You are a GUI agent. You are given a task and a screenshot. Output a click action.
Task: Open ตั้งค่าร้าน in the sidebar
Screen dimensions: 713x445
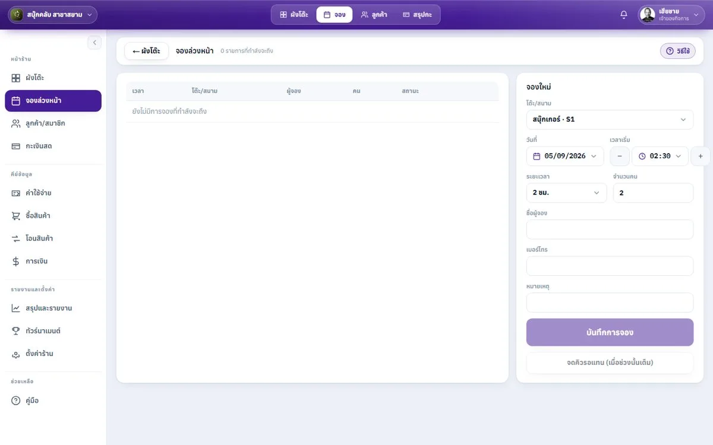click(x=53, y=354)
